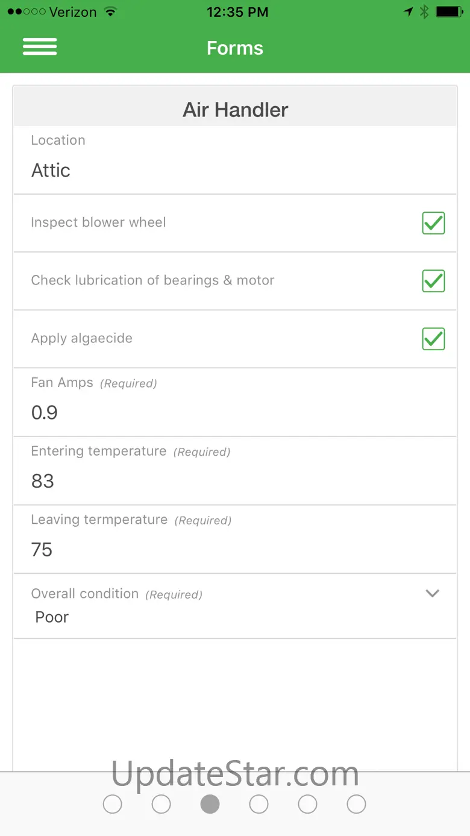The height and width of the screenshot is (836, 470).
Task: Open the last form page dot
Action: [357, 804]
